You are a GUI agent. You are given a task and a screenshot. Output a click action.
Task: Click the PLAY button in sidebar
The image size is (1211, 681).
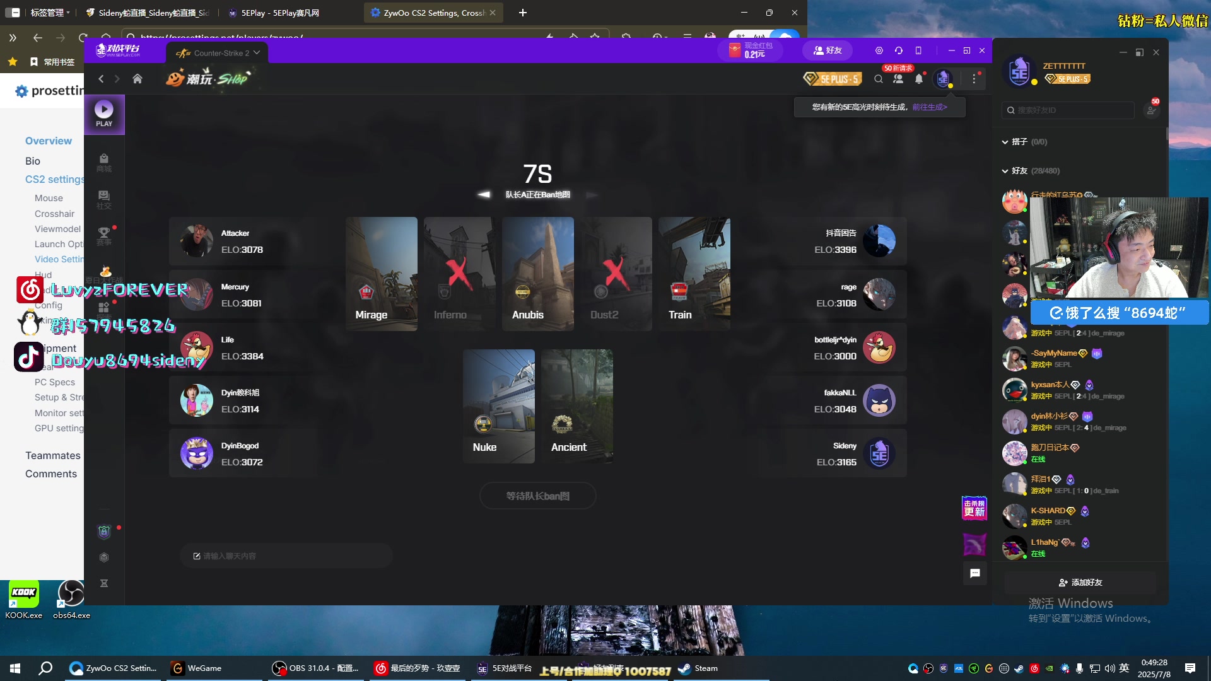point(104,114)
